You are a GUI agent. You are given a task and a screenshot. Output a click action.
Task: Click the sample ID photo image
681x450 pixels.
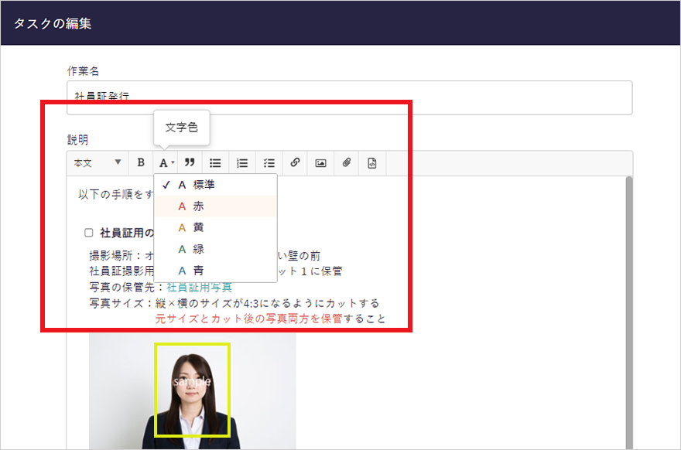click(192, 390)
